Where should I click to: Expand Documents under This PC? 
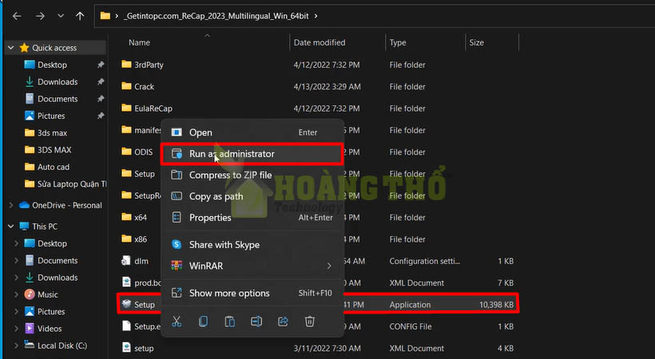[x=16, y=261]
